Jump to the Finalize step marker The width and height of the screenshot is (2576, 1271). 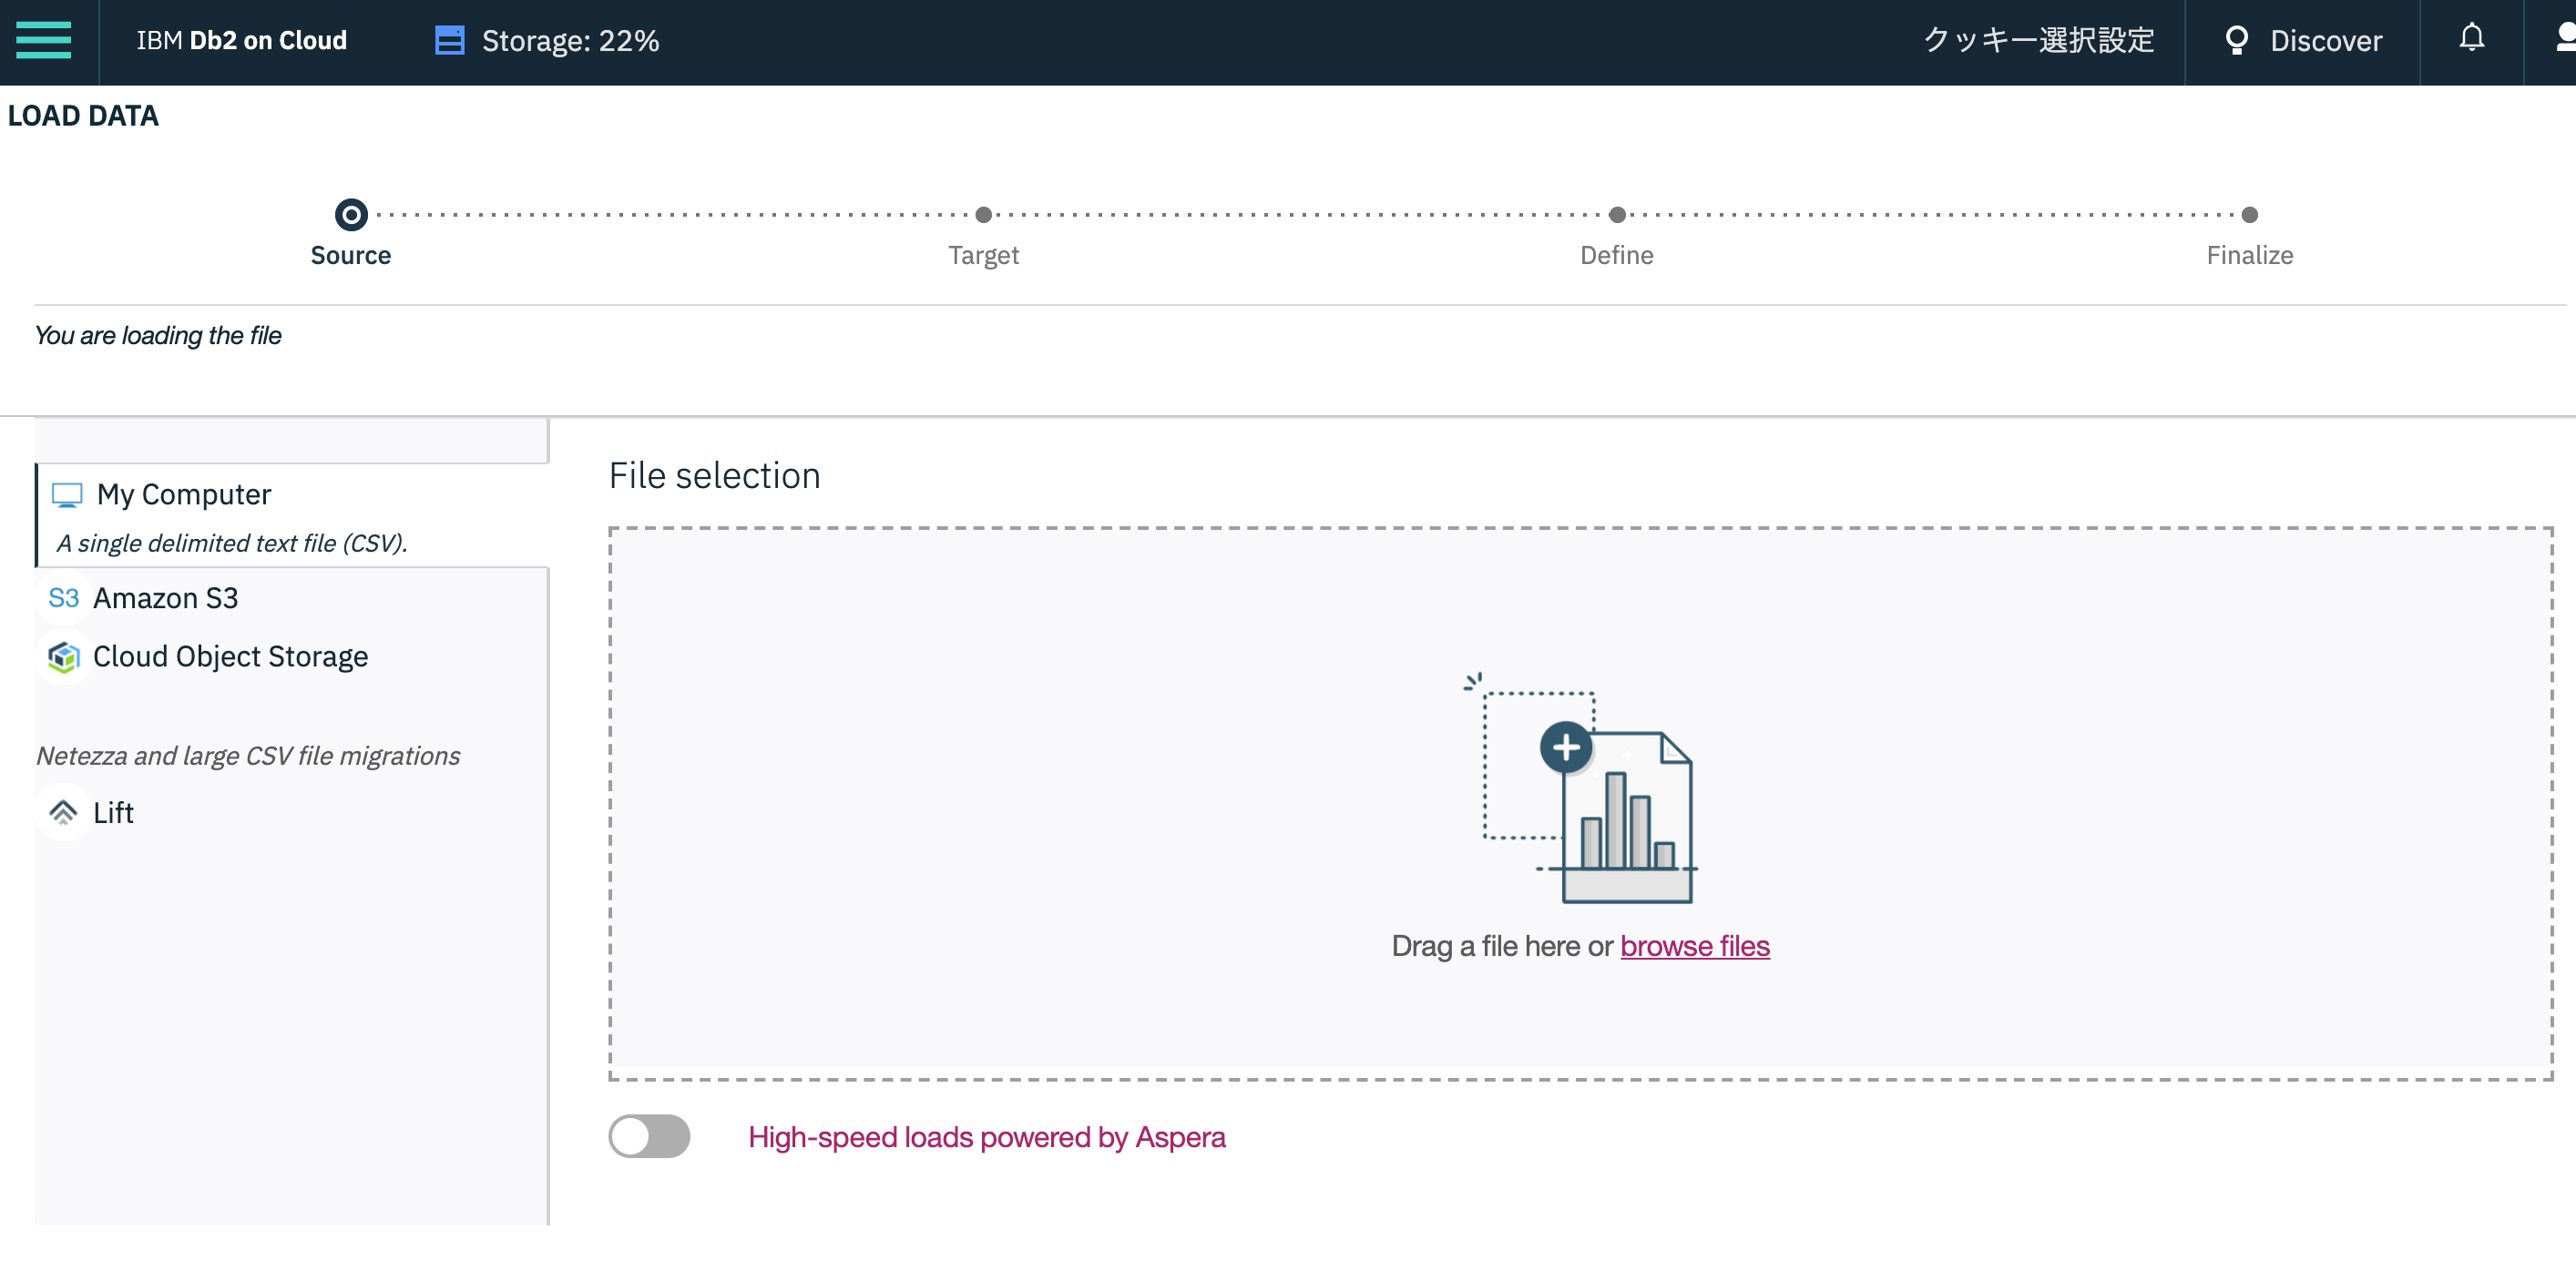coord(2249,215)
